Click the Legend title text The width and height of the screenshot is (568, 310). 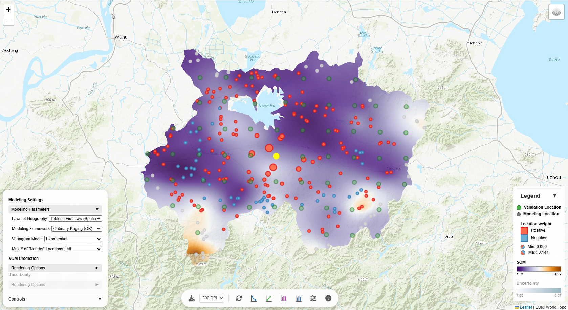pos(530,196)
